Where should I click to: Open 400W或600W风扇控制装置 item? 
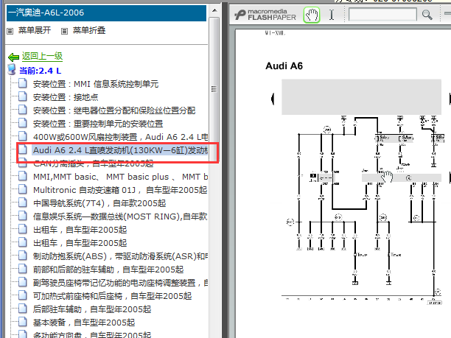point(120,137)
